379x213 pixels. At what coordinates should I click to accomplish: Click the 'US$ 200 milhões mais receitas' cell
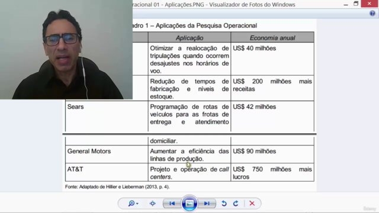272,88
